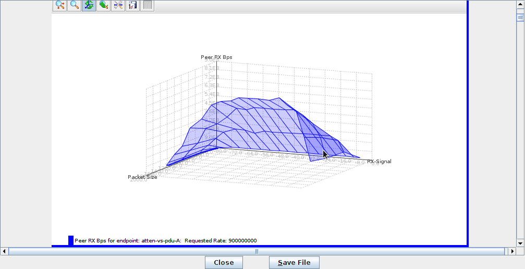Click the Save File button
525x269 pixels.
tap(294, 263)
